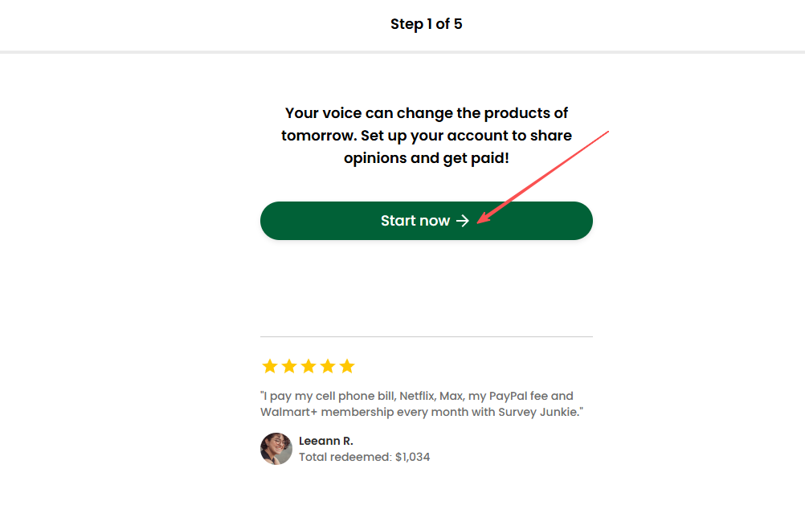
Task: Select the fourth yellow rating star
Action: click(x=328, y=366)
